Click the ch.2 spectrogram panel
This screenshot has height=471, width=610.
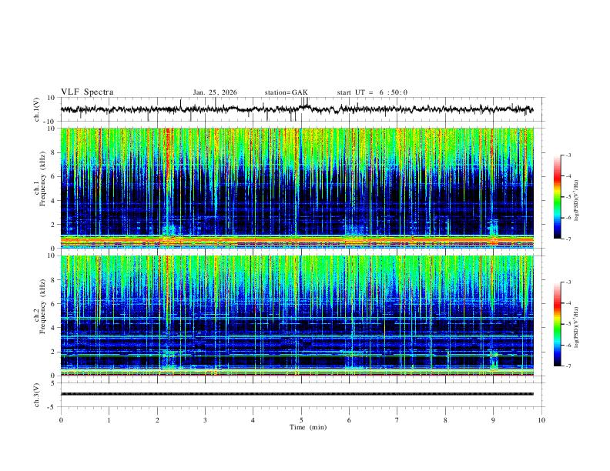pos(297,316)
